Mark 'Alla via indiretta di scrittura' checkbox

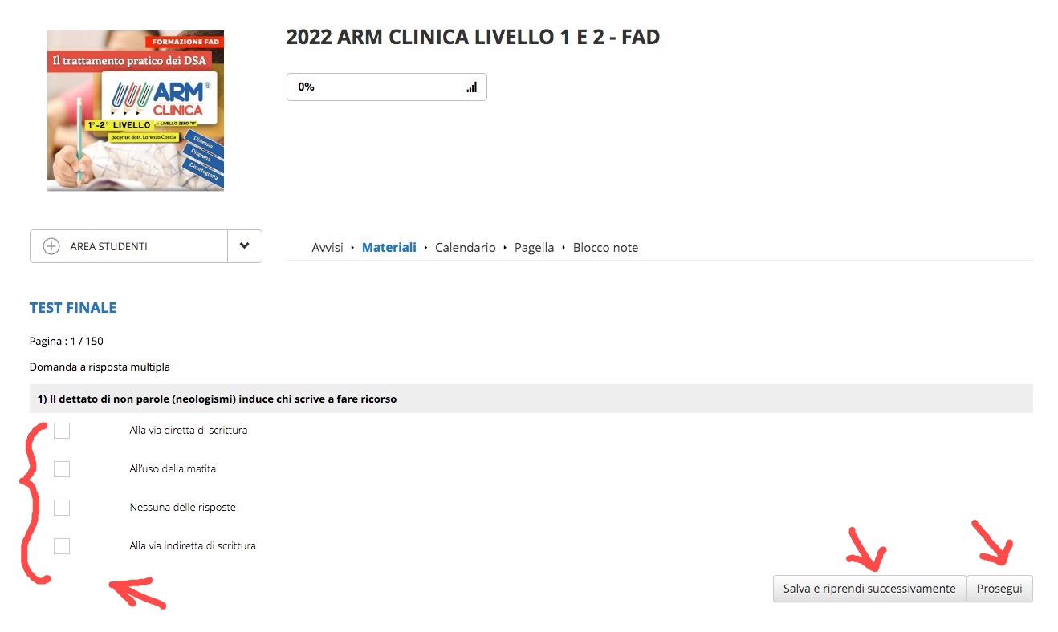coord(62,546)
